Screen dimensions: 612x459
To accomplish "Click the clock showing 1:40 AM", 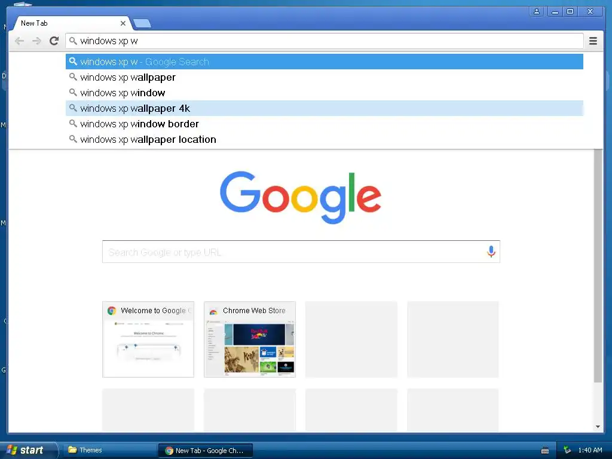I will pyautogui.click(x=590, y=450).
